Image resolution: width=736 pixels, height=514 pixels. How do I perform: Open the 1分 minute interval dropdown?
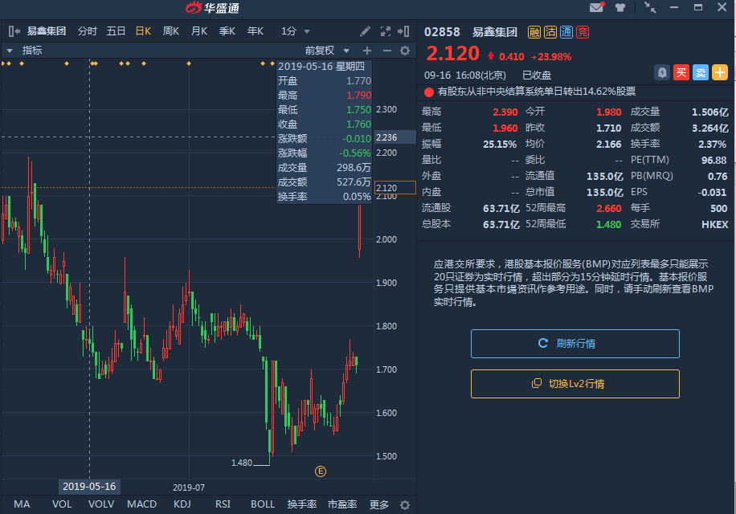pos(295,31)
